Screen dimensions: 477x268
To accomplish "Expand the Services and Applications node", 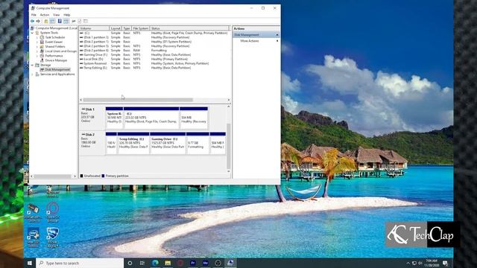I will point(32,74).
